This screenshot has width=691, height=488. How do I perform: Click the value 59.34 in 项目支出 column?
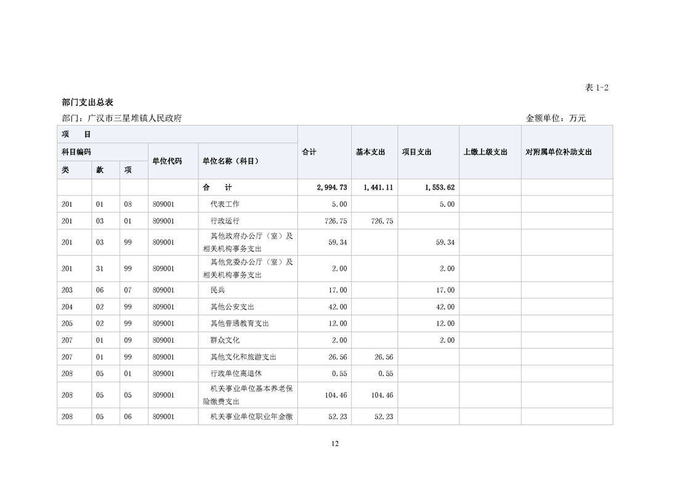[445, 242]
